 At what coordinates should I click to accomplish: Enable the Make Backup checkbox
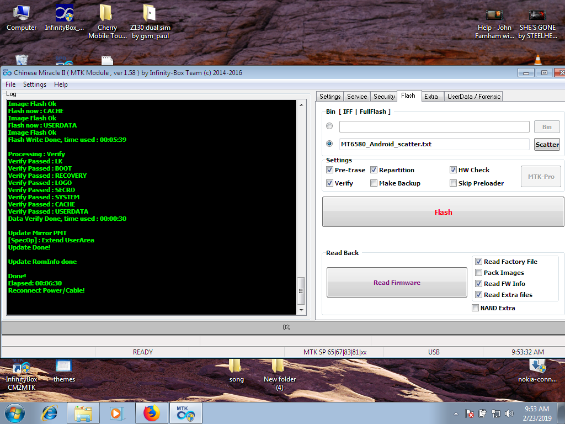click(x=374, y=183)
